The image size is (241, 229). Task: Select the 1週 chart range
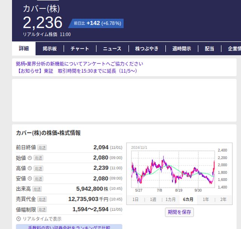tap(153, 200)
